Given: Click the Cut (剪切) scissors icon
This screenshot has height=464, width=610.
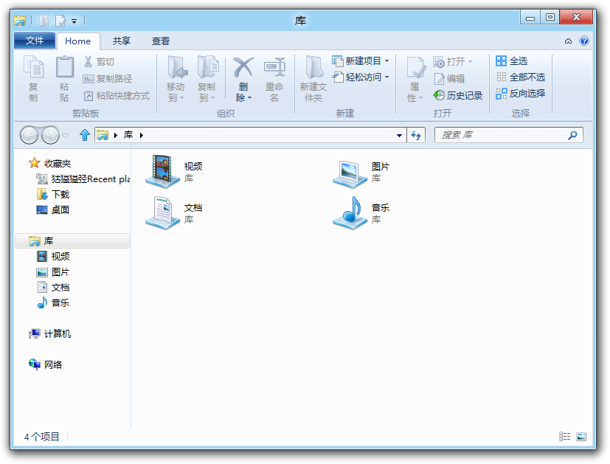Looking at the screenshot, I should 89,61.
